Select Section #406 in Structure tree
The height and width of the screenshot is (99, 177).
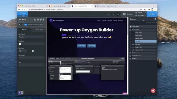[144, 30]
